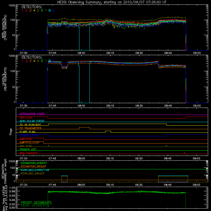Click the NON_SOLAR_EVENT flag label
Viewport: 211px width, 211px height.
tap(32, 121)
